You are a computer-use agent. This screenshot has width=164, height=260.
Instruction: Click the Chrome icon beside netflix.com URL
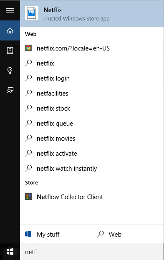(28, 48)
